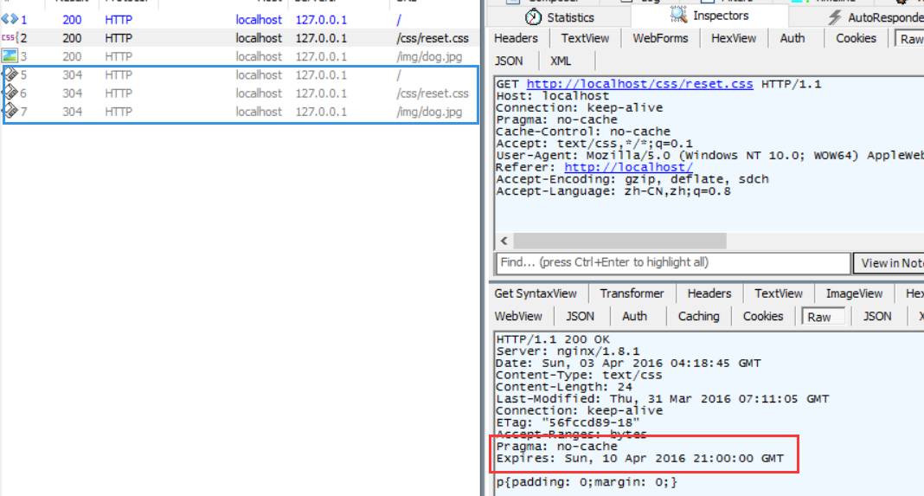Click the Cache-Control: no-cache request line
The image size is (924, 496).
(583, 132)
